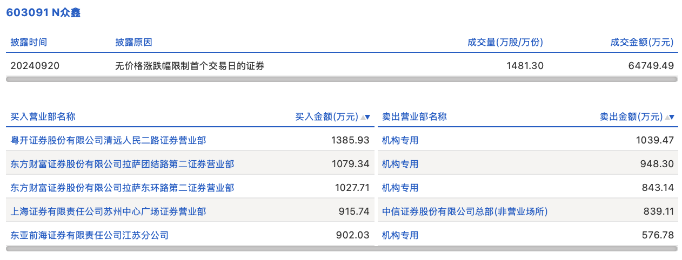
Task: Click the sort arrows beside 卖出金额(万元)
Action: tap(670, 117)
